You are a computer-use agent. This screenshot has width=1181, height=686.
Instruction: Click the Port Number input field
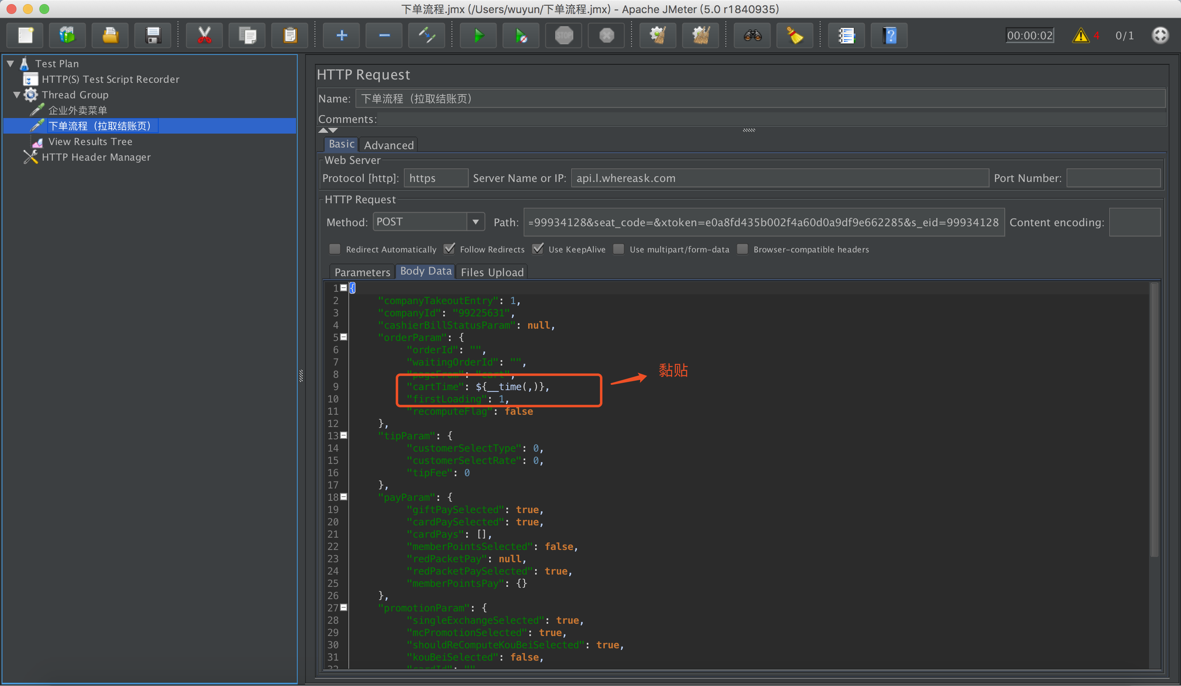pyautogui.click(x=1113, y=178)
